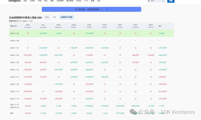201x120 pixels.
Task: Open the 数据 navigation menu
Action: tap(93, 1)
